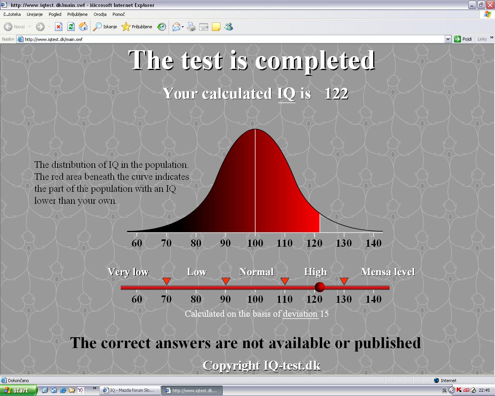Click the underlined IQ link
495x396 pixels.
(x=286, y=94)
